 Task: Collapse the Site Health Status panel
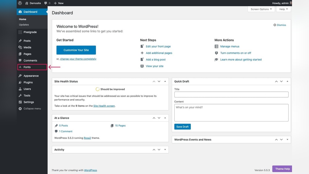(x=165, y=81)
